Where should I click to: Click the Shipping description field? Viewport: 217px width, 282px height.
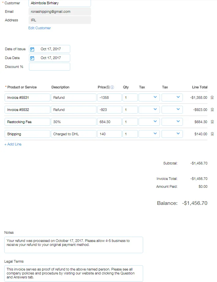(x=73, y=134)
